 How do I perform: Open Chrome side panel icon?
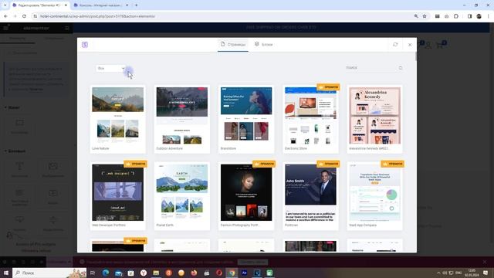coord(470,16)
